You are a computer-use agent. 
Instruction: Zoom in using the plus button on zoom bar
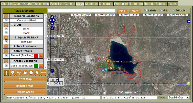point(52,28)
